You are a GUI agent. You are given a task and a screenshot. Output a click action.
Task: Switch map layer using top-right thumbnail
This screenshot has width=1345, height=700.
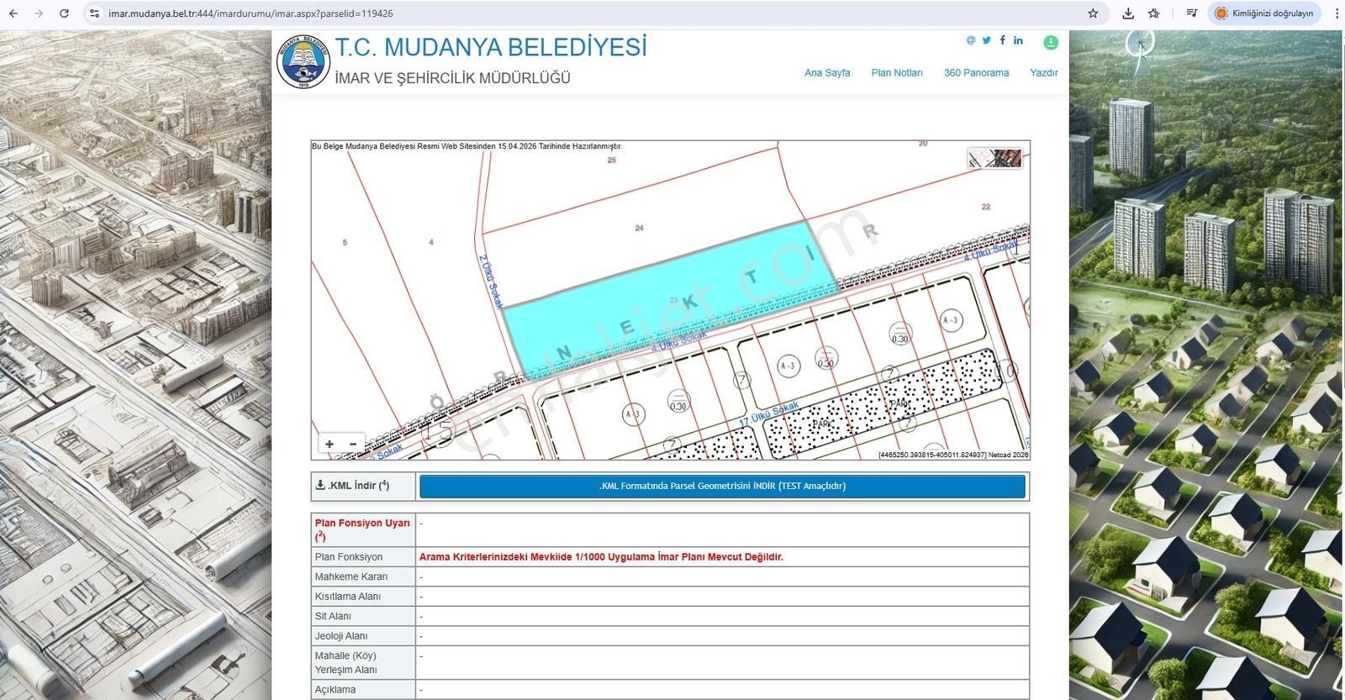(x=994, y=158)
